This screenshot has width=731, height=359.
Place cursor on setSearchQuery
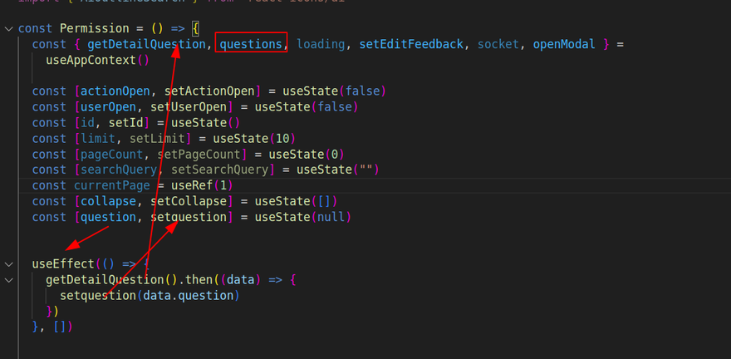pyautogui.click(x=218, y=170)
